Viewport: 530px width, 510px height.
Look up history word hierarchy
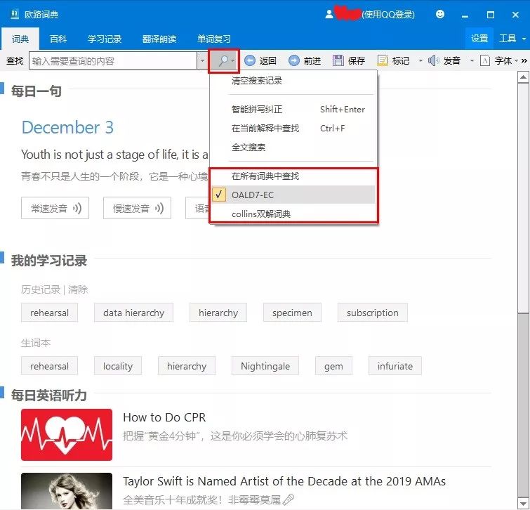click(x=218, y=313)
